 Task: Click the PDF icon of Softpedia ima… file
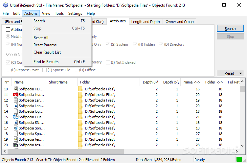coord(15,95)
